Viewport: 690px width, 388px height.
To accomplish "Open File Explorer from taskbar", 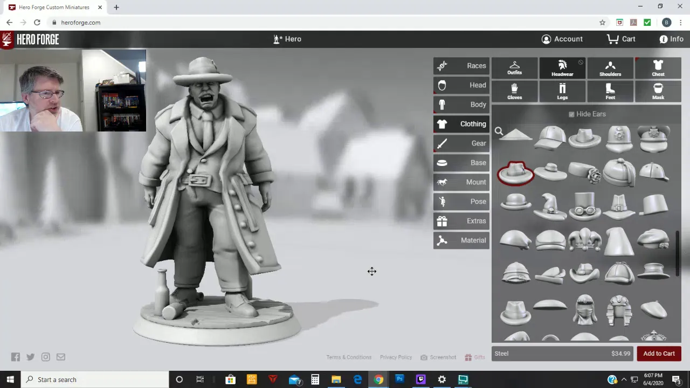I will coord(336,379).
